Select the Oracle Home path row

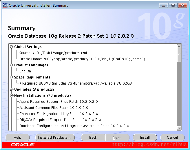pyautogui.click(x=82, y=59)
